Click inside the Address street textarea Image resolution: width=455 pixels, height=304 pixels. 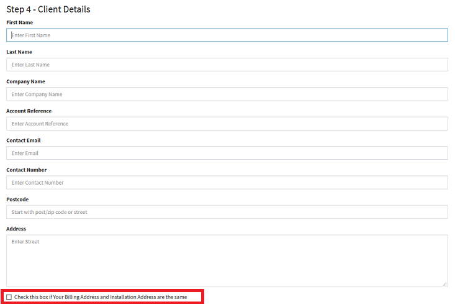pos(227,260)
